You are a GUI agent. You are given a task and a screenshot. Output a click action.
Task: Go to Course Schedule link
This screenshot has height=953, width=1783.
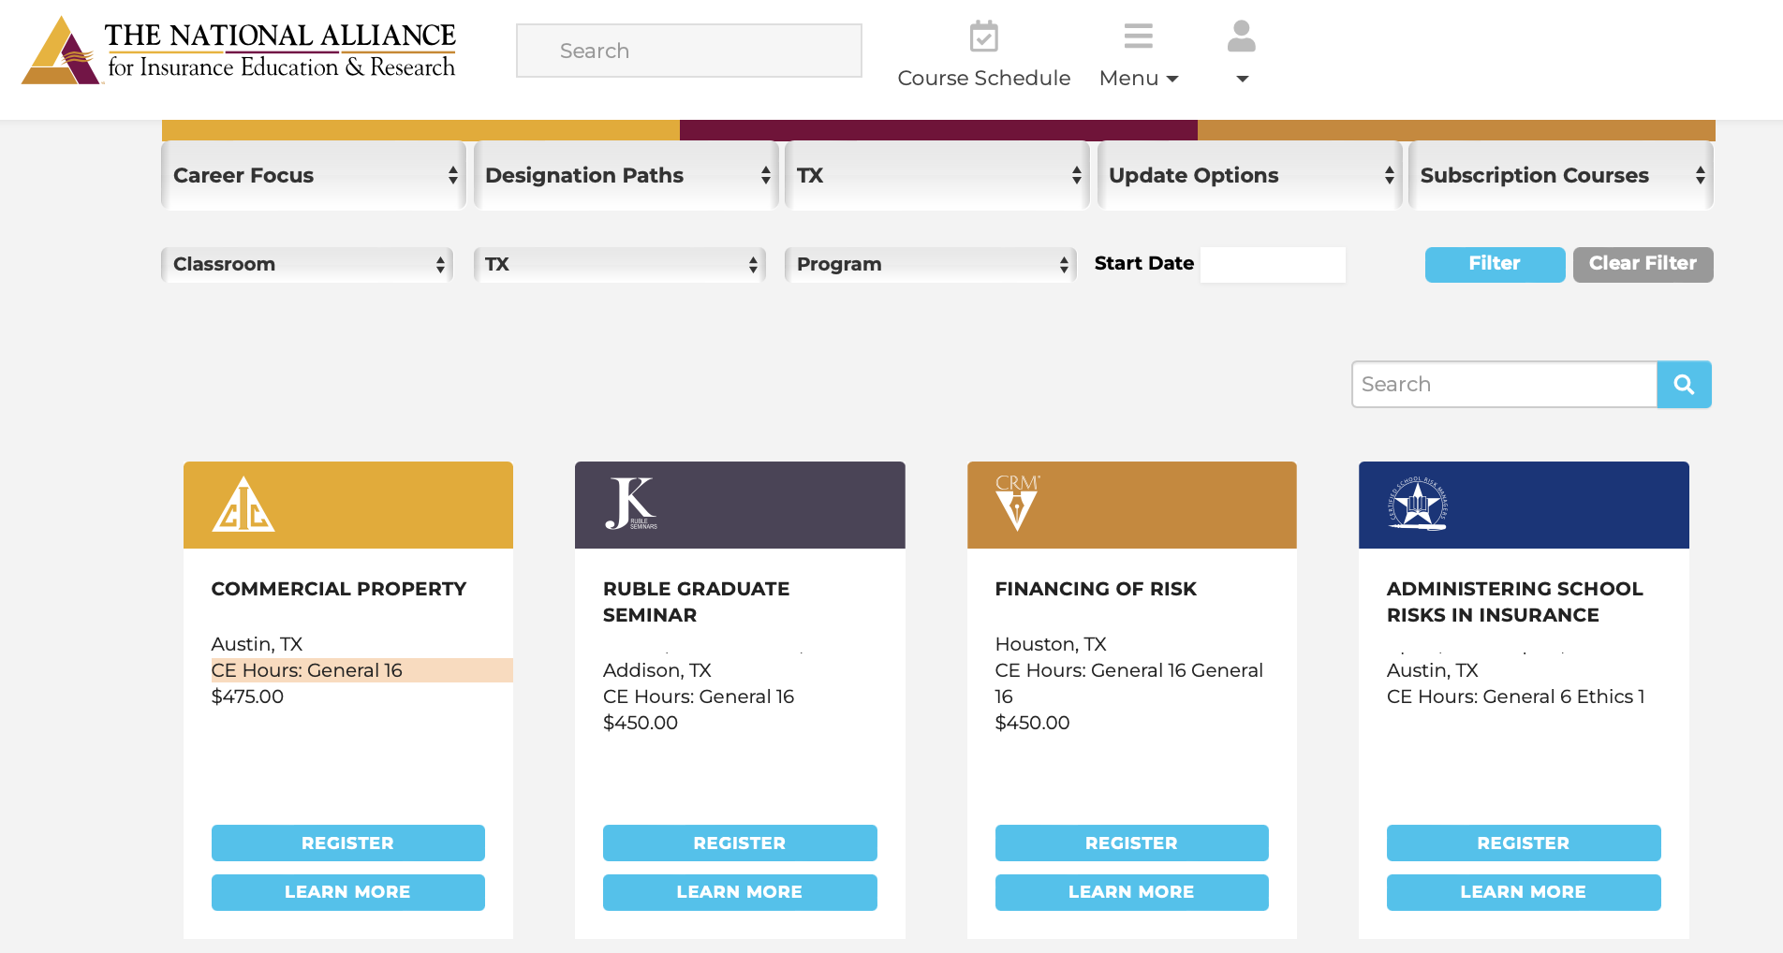[x=983, y=79]
